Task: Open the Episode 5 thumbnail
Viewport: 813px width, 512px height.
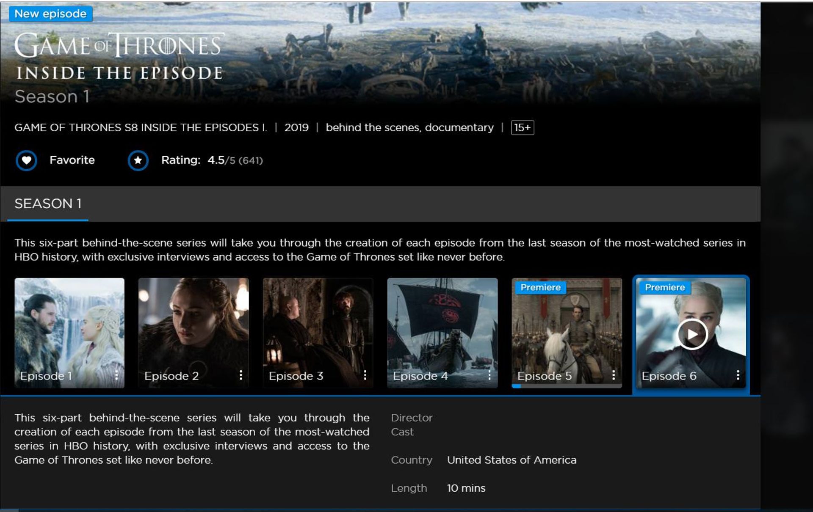Action: click(567, 333)
